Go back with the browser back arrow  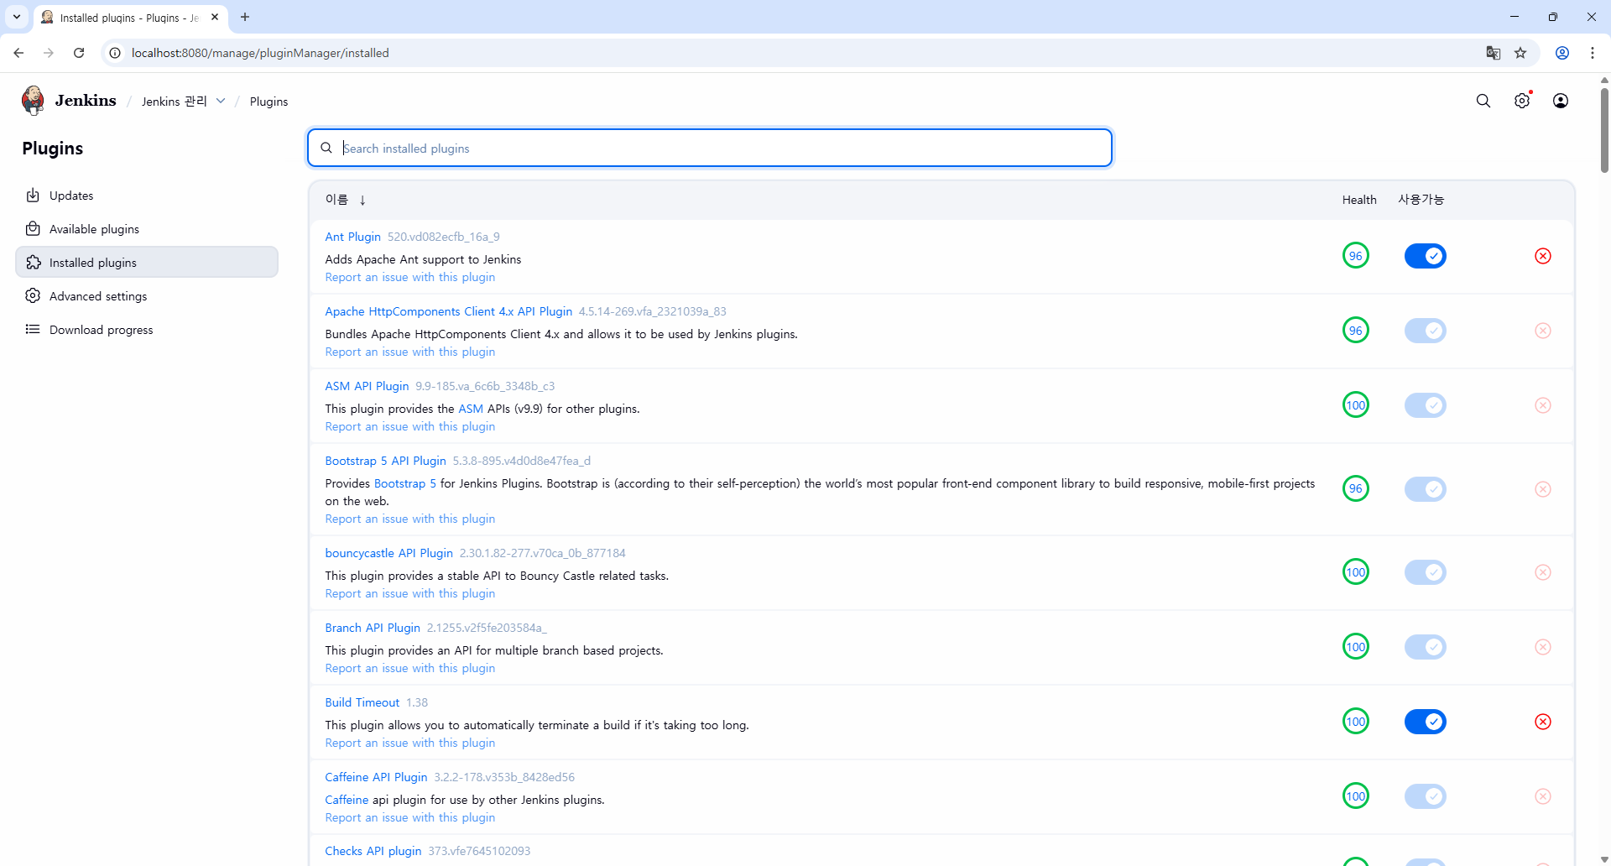point(18,53)
